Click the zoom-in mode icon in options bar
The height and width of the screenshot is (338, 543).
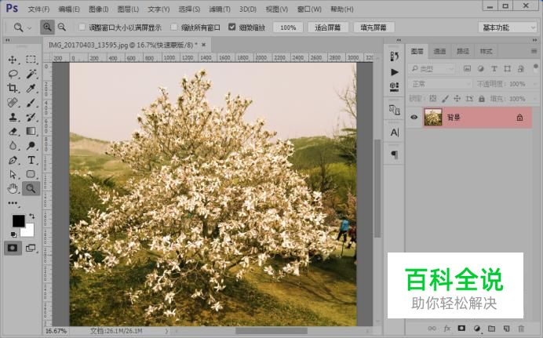click(x=47, y=27)
